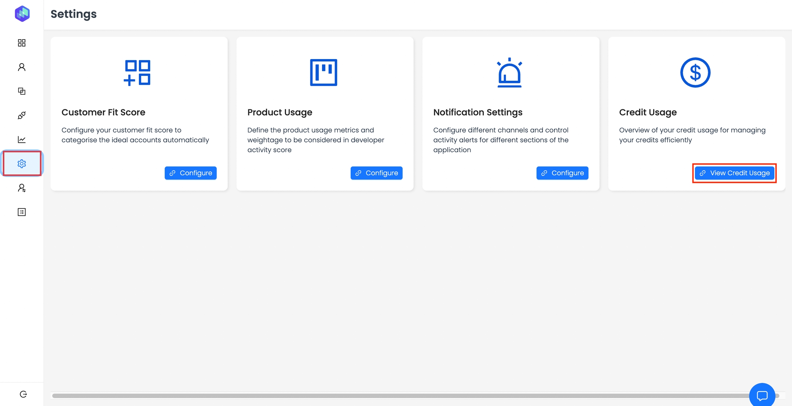The height and width of the screenshot is (406, 792).
Task: Select the Settings gear icon
Action: 22,163
